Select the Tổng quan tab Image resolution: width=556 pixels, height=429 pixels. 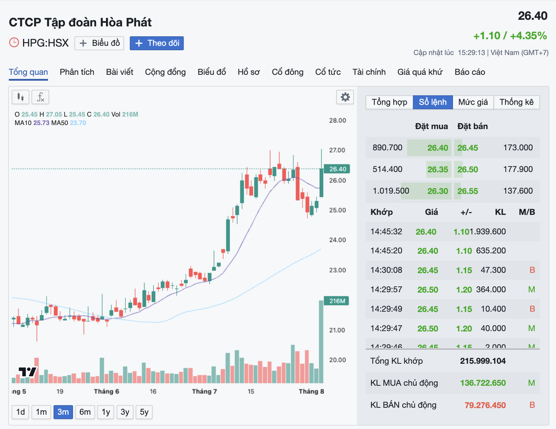click(28, 72)
